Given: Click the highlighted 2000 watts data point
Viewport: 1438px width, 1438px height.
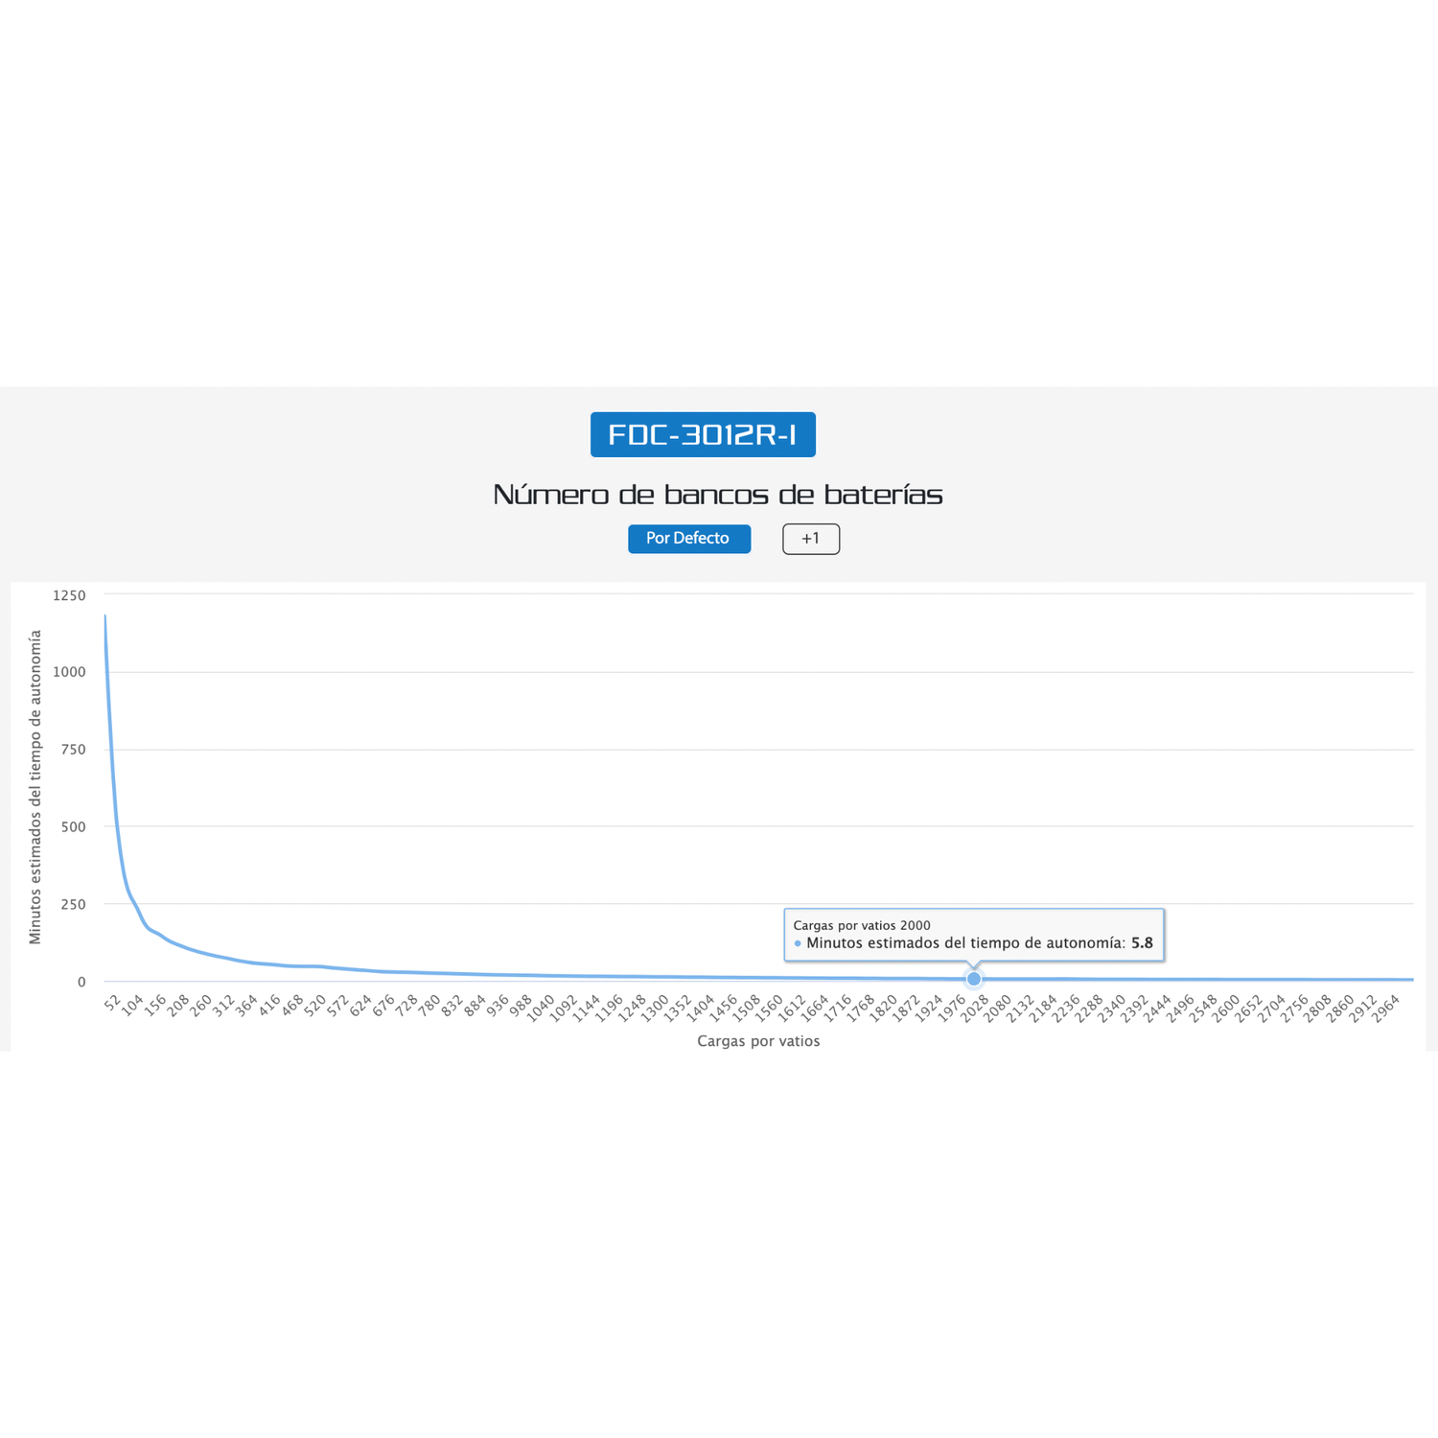Looking at the screenshot, I should click(x=974, y=979).
